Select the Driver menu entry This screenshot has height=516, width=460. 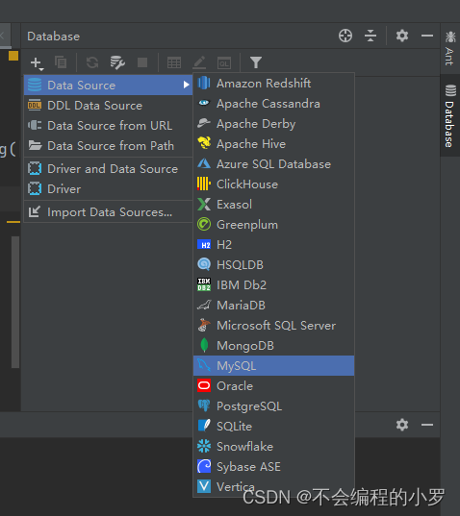109,189
